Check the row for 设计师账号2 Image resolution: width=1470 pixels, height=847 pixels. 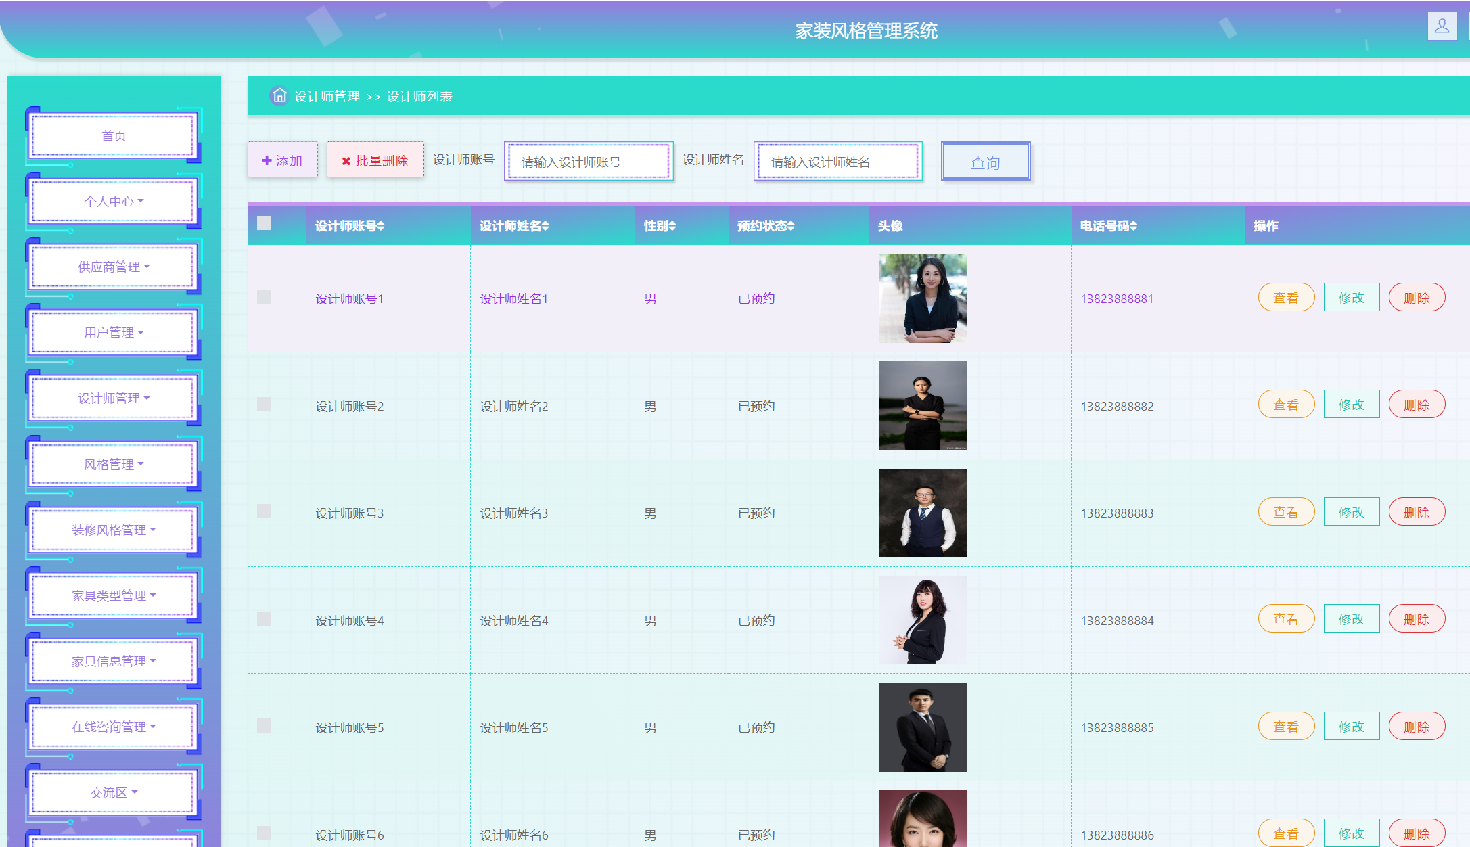pos(265,404)
